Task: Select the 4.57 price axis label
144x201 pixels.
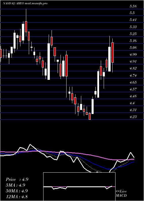Action: [133, 89]
